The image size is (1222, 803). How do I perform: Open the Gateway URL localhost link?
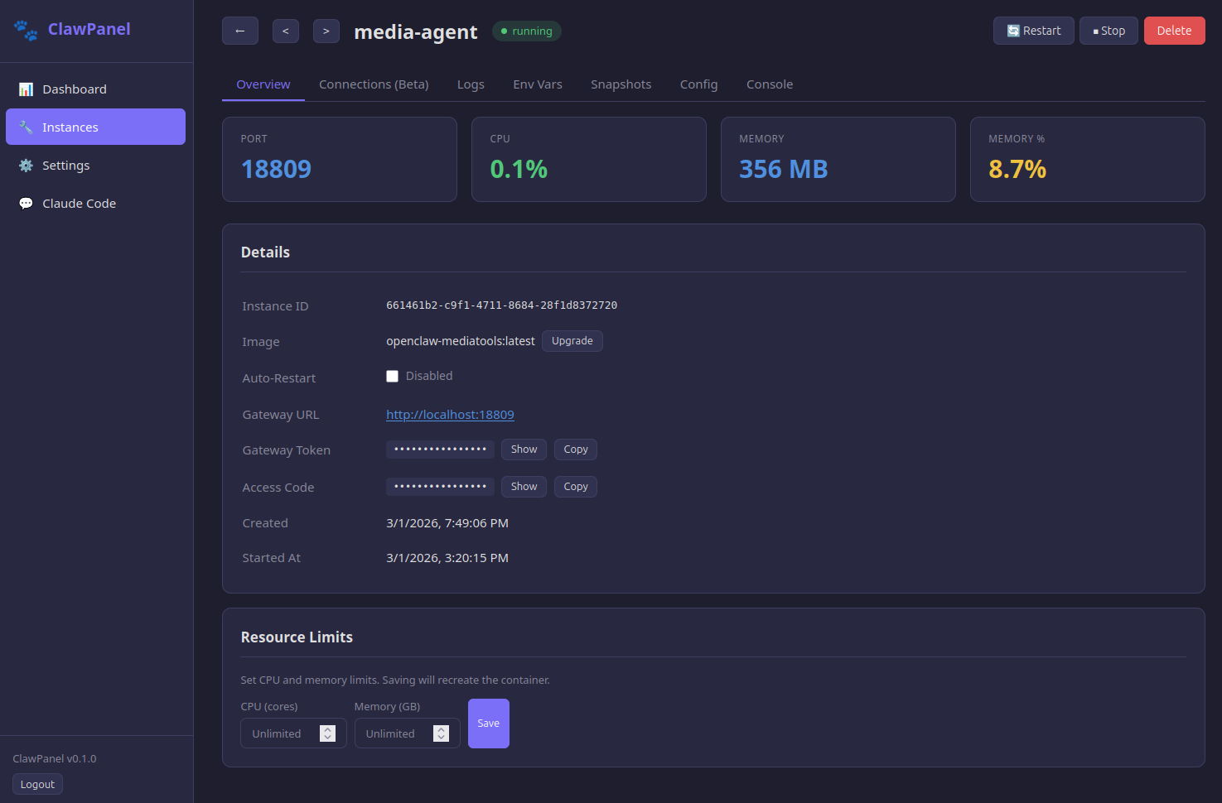[450, 414]
